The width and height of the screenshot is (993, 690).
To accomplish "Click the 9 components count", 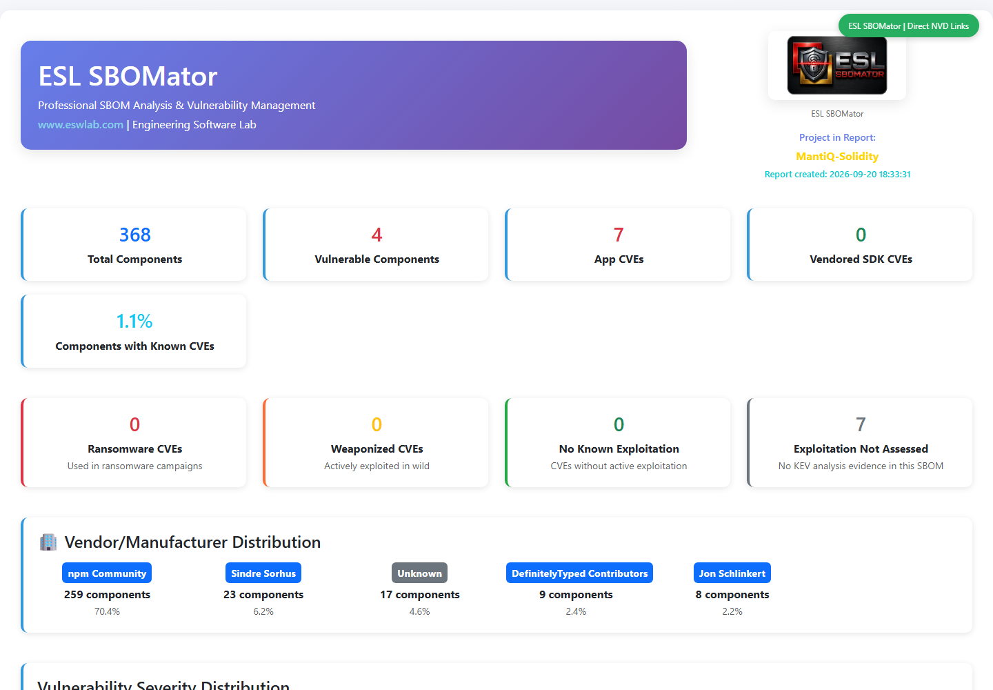I will click(576, 595).
